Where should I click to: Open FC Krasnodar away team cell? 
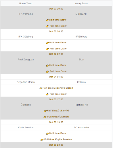81,127
